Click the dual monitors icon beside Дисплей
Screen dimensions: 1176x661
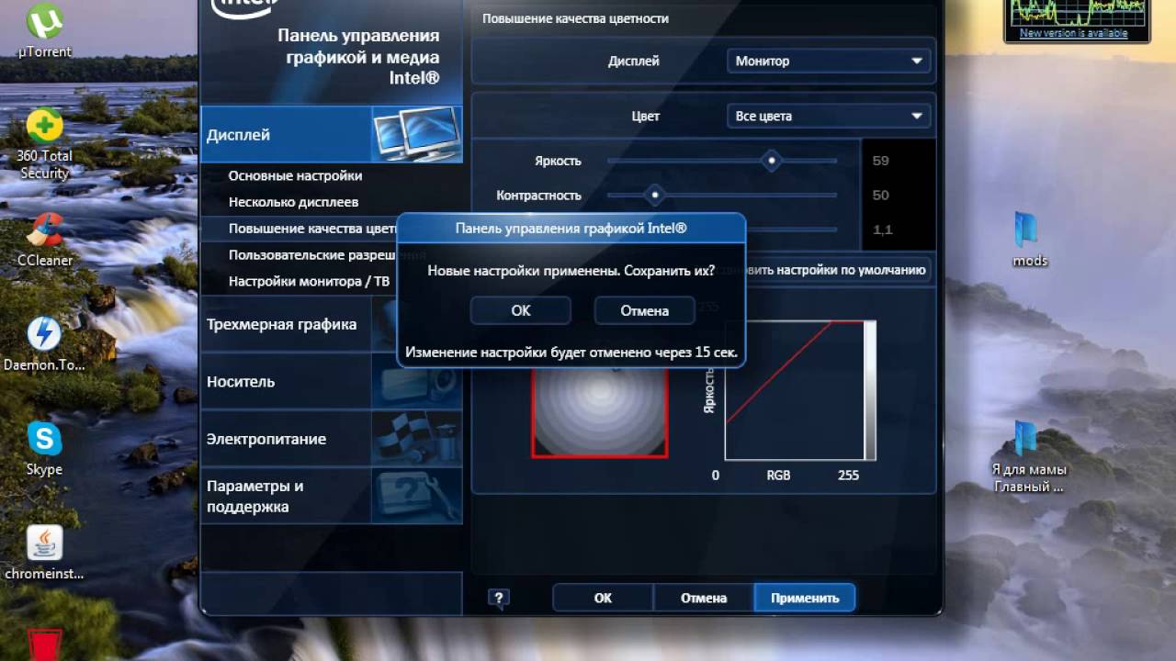coord(416,135)
